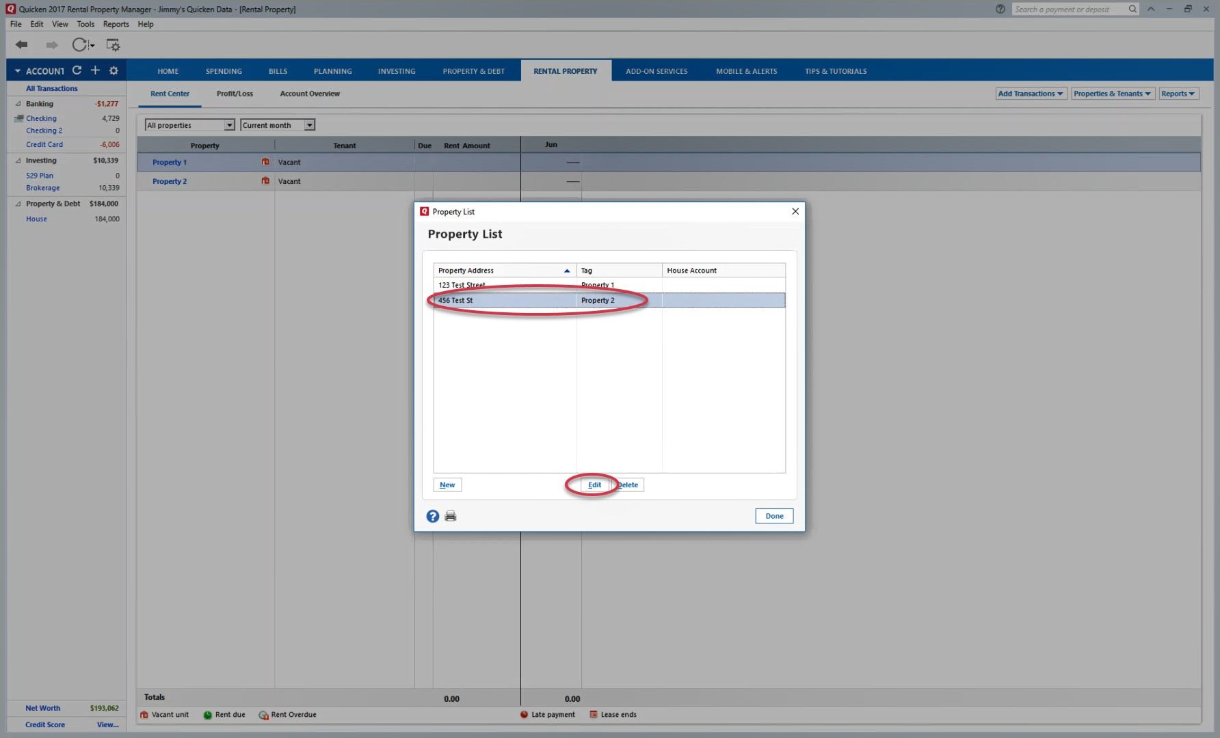Click the help question mark icon in dialog
Screen dimensions: 1220x738
click(x=433, y=517)
